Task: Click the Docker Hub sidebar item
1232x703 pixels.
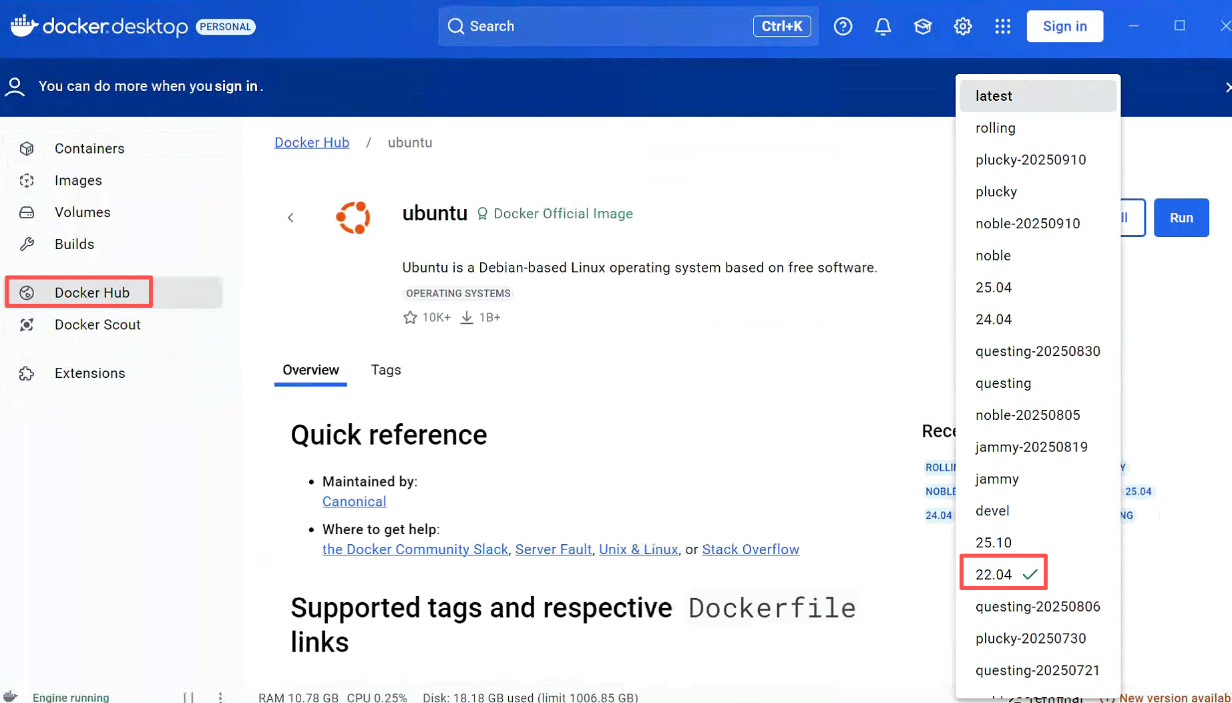Action: [x=114, y=292]
